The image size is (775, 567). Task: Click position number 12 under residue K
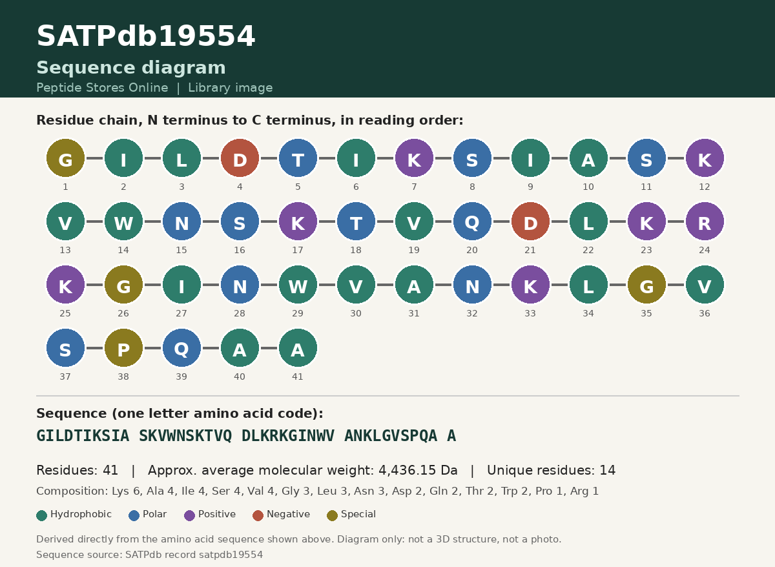[705, 187]
